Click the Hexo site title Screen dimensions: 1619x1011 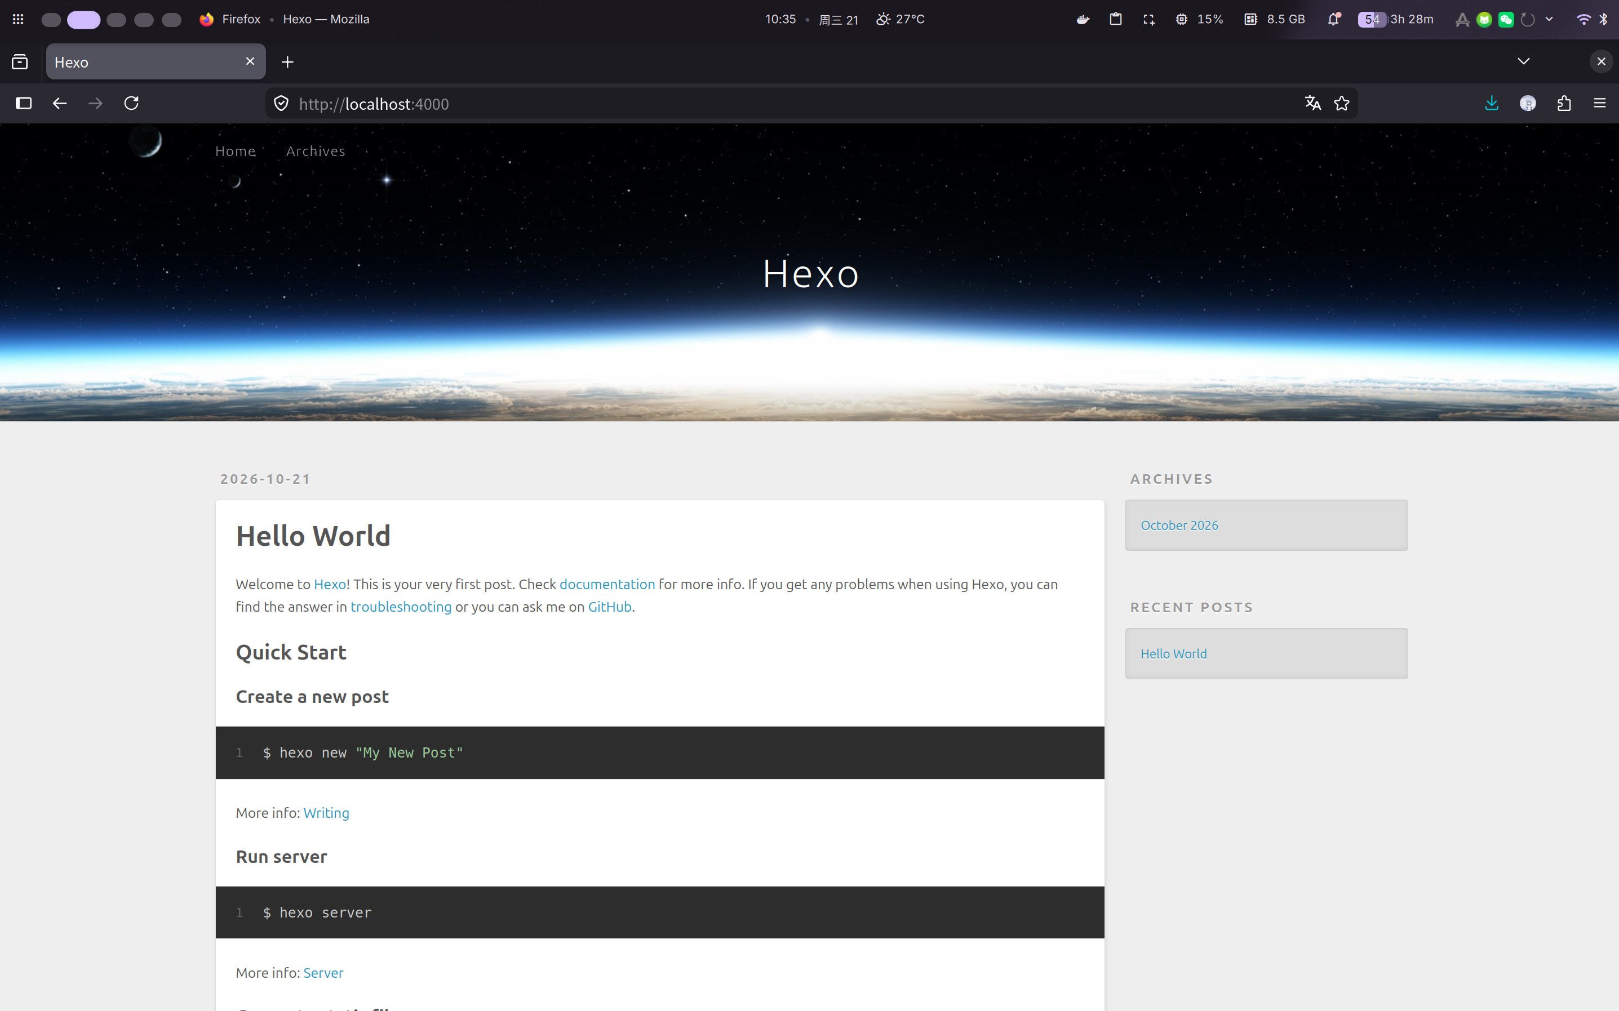point(810,274)
